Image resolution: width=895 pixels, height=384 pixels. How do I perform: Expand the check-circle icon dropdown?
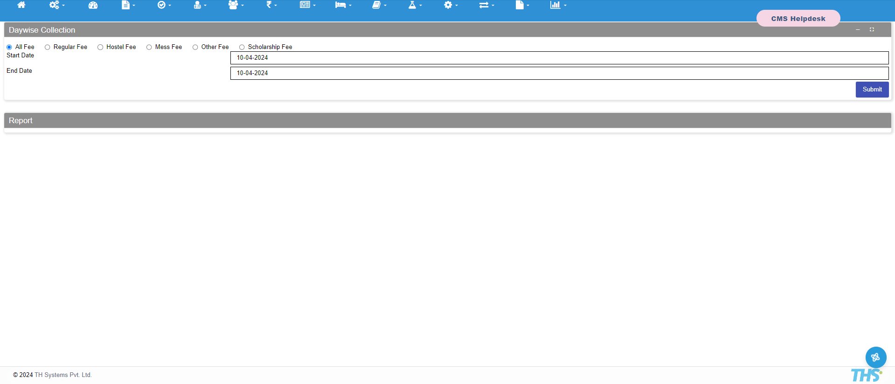coord(164,5)
